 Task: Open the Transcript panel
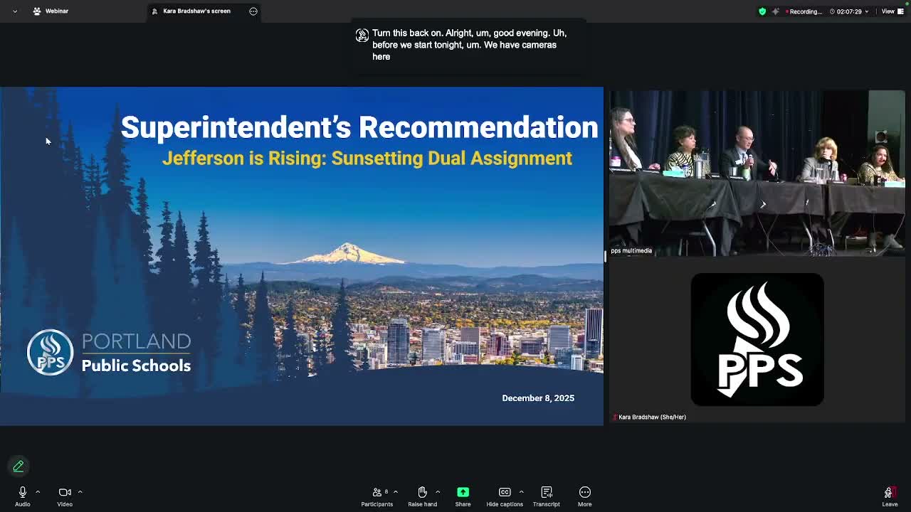click(x=547, y=492)
